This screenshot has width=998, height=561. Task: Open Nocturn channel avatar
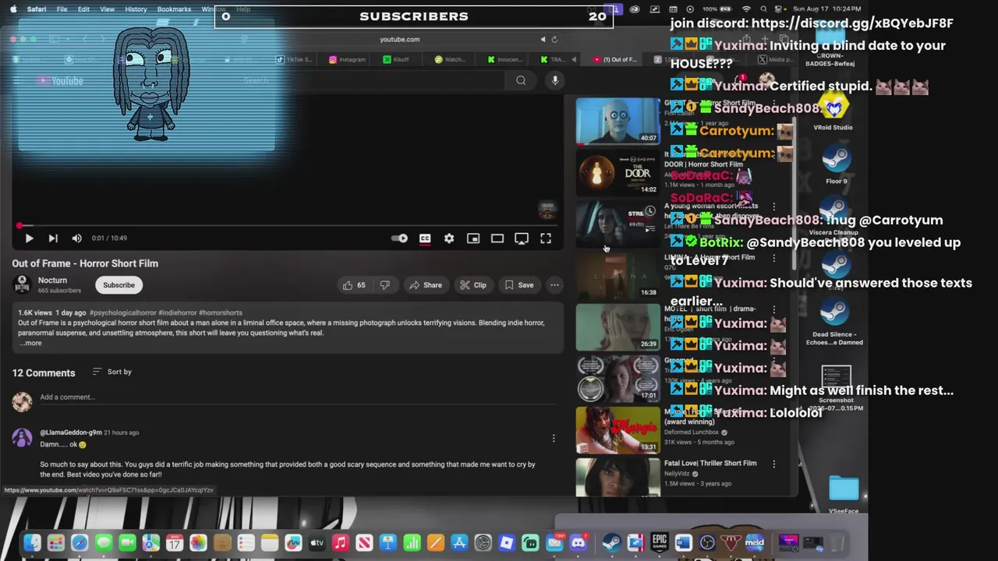(23, 285)
